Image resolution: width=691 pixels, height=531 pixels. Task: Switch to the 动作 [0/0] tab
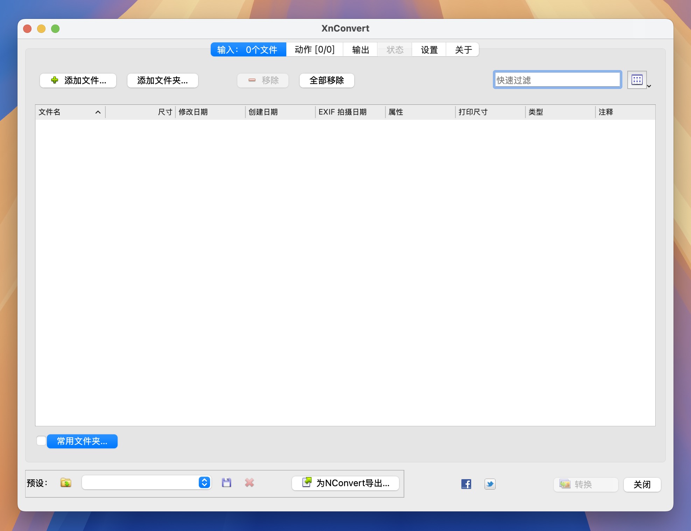[314, 49]
